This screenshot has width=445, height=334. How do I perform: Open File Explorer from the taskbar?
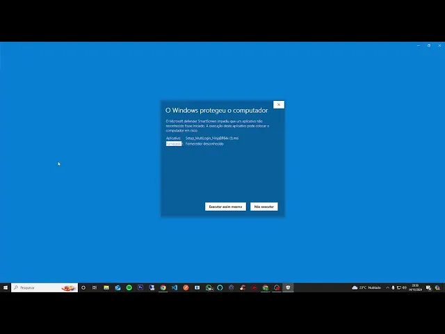pyautogui.click(x=106, y=287)
